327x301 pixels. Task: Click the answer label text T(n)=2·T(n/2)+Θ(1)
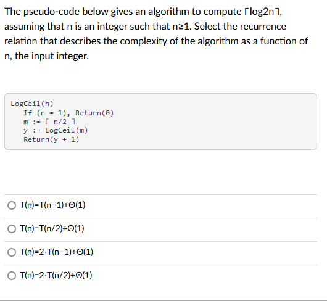click(x=56, y=275)
